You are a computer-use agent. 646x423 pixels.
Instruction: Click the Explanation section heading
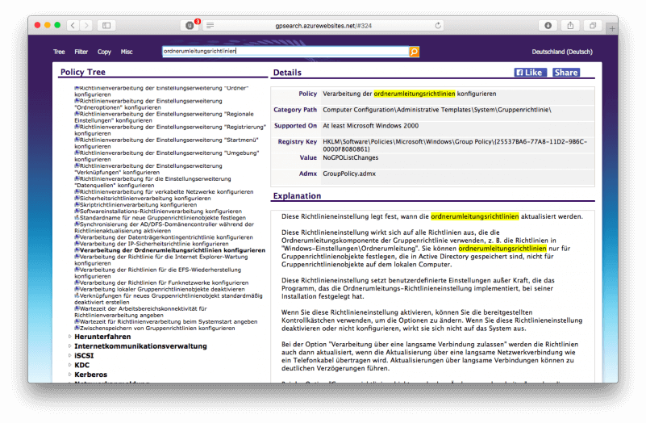click(x=297, y=196)
